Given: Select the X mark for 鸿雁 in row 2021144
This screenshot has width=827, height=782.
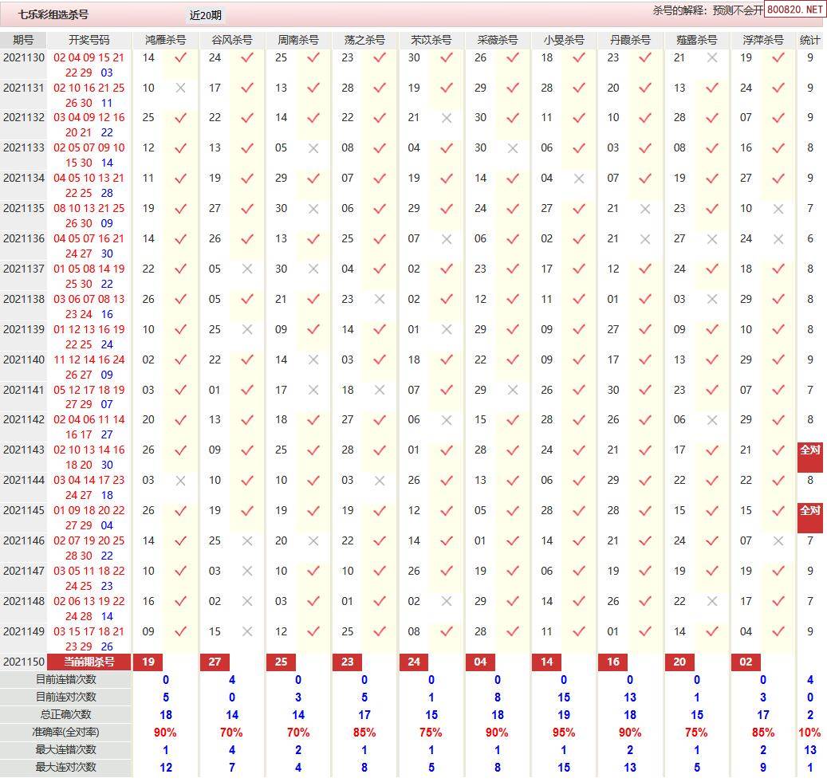Looking at the screenshot, I should tap(180, 481).
